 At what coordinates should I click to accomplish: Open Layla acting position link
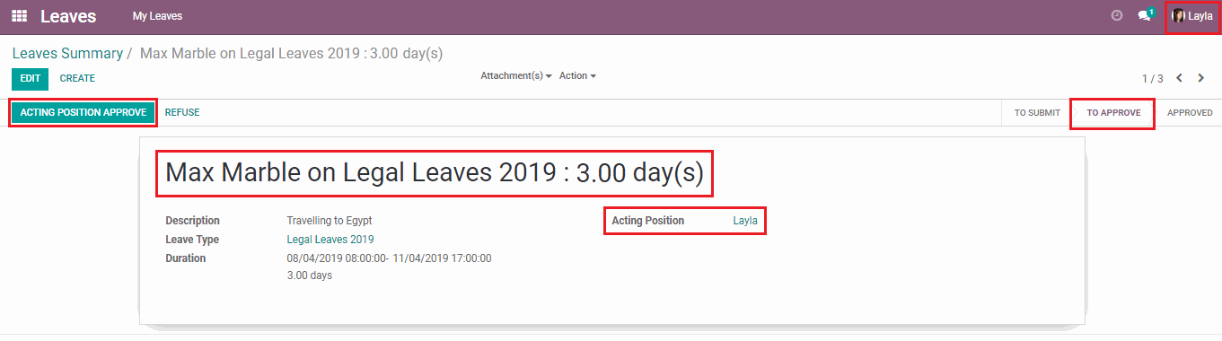(x=745, y=221)
